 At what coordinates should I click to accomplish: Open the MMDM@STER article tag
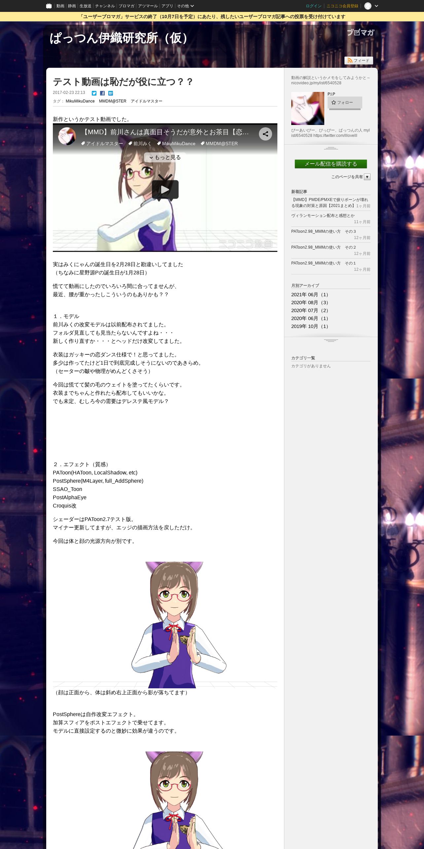(x=113, y=101)
